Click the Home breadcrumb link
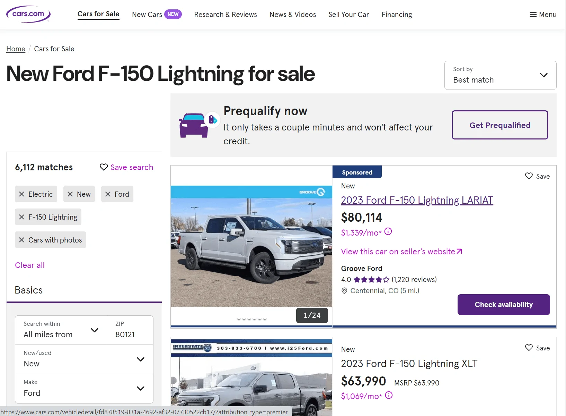Screen dimensions: 566x416 pos(16,49)
